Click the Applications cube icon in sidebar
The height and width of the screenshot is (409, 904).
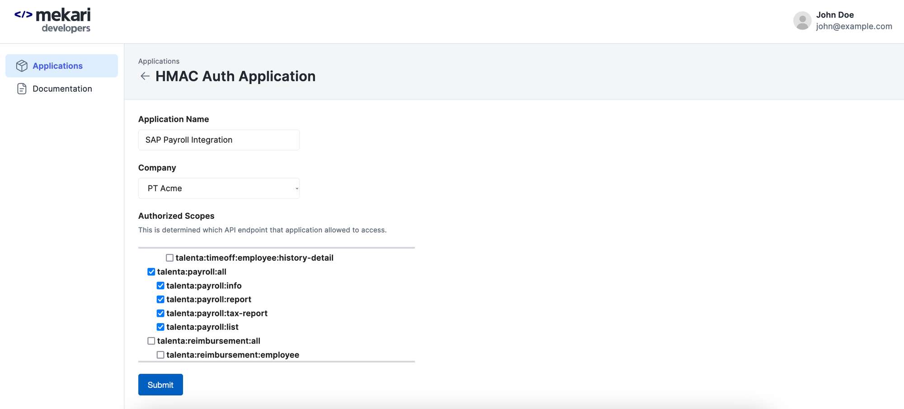tap(22, 66)
